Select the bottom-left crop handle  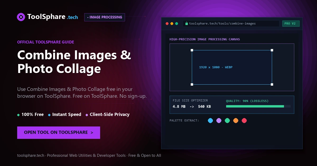pos(192,84)
